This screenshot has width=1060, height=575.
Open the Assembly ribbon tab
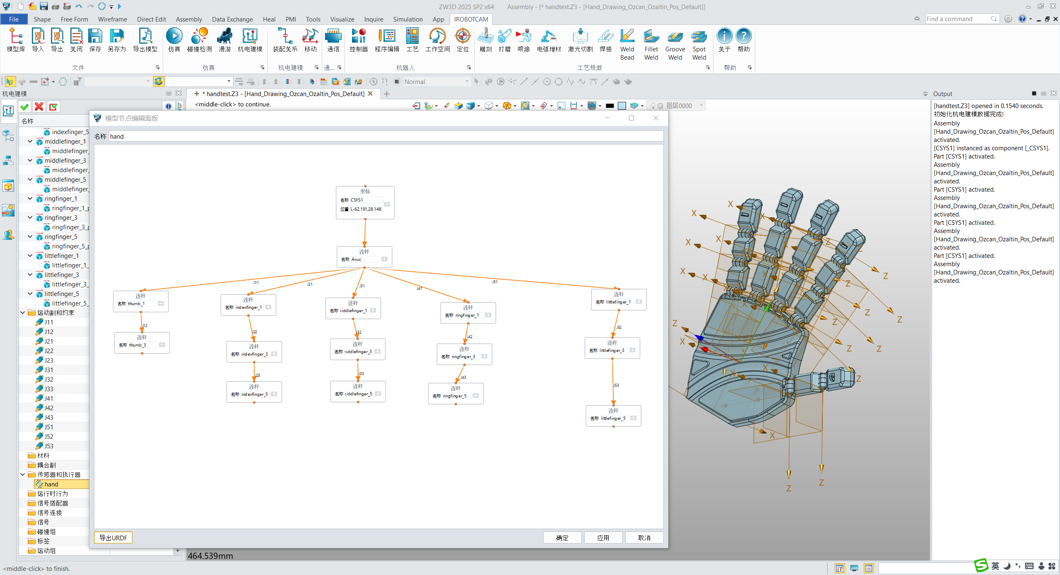[x=189, y=19]
